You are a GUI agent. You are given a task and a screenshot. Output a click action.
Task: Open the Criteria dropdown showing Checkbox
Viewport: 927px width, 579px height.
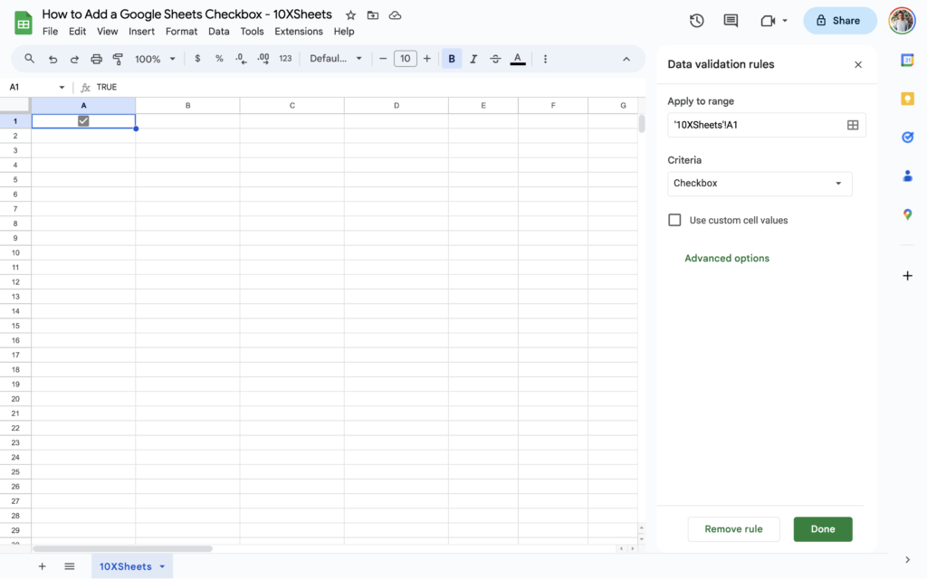pos(760,183)
